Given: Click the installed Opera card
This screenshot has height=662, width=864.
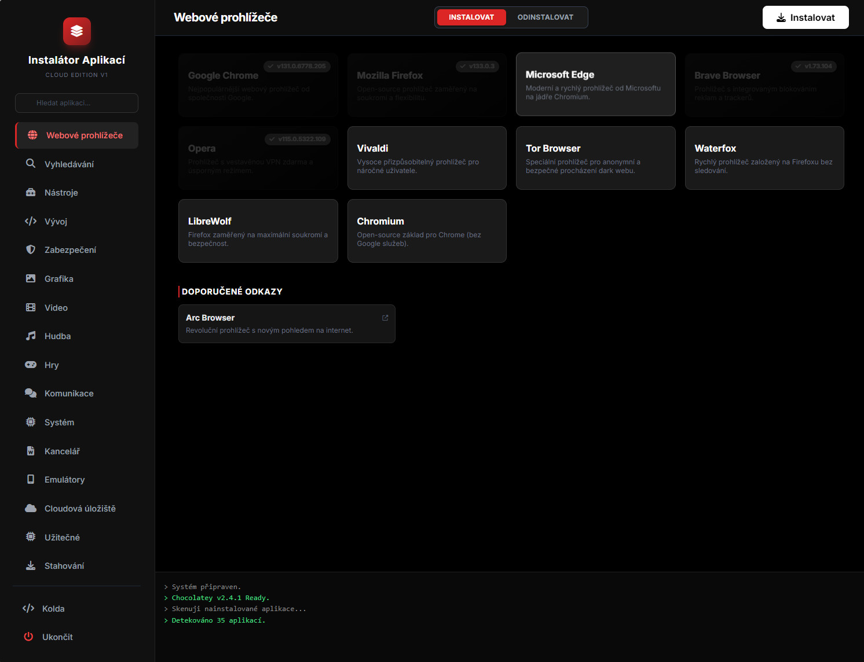Looking at the screenshot, I should click(x=258, y=158).
